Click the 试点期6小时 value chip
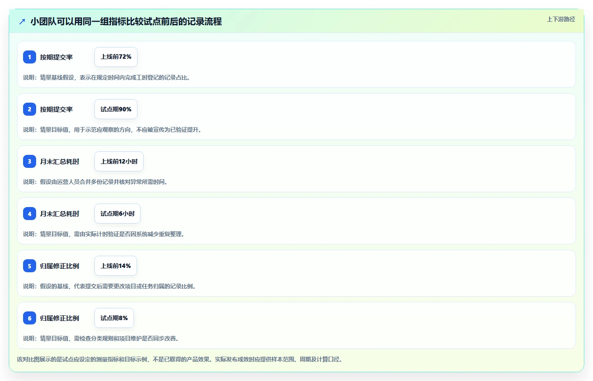This screenshot has height=381, width=593. [117, 214]
